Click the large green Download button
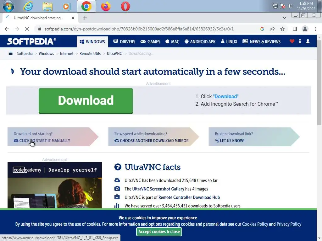Screen dimensions: 322x241 click(x=86, y=101)
